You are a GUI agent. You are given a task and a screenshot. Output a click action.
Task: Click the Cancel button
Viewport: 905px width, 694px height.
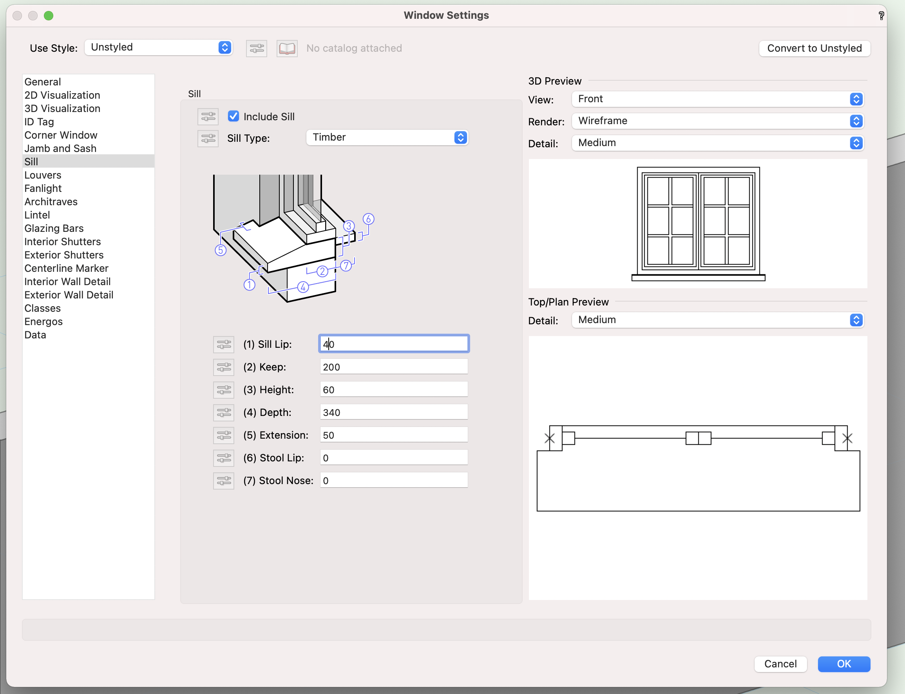click(780, 664)
